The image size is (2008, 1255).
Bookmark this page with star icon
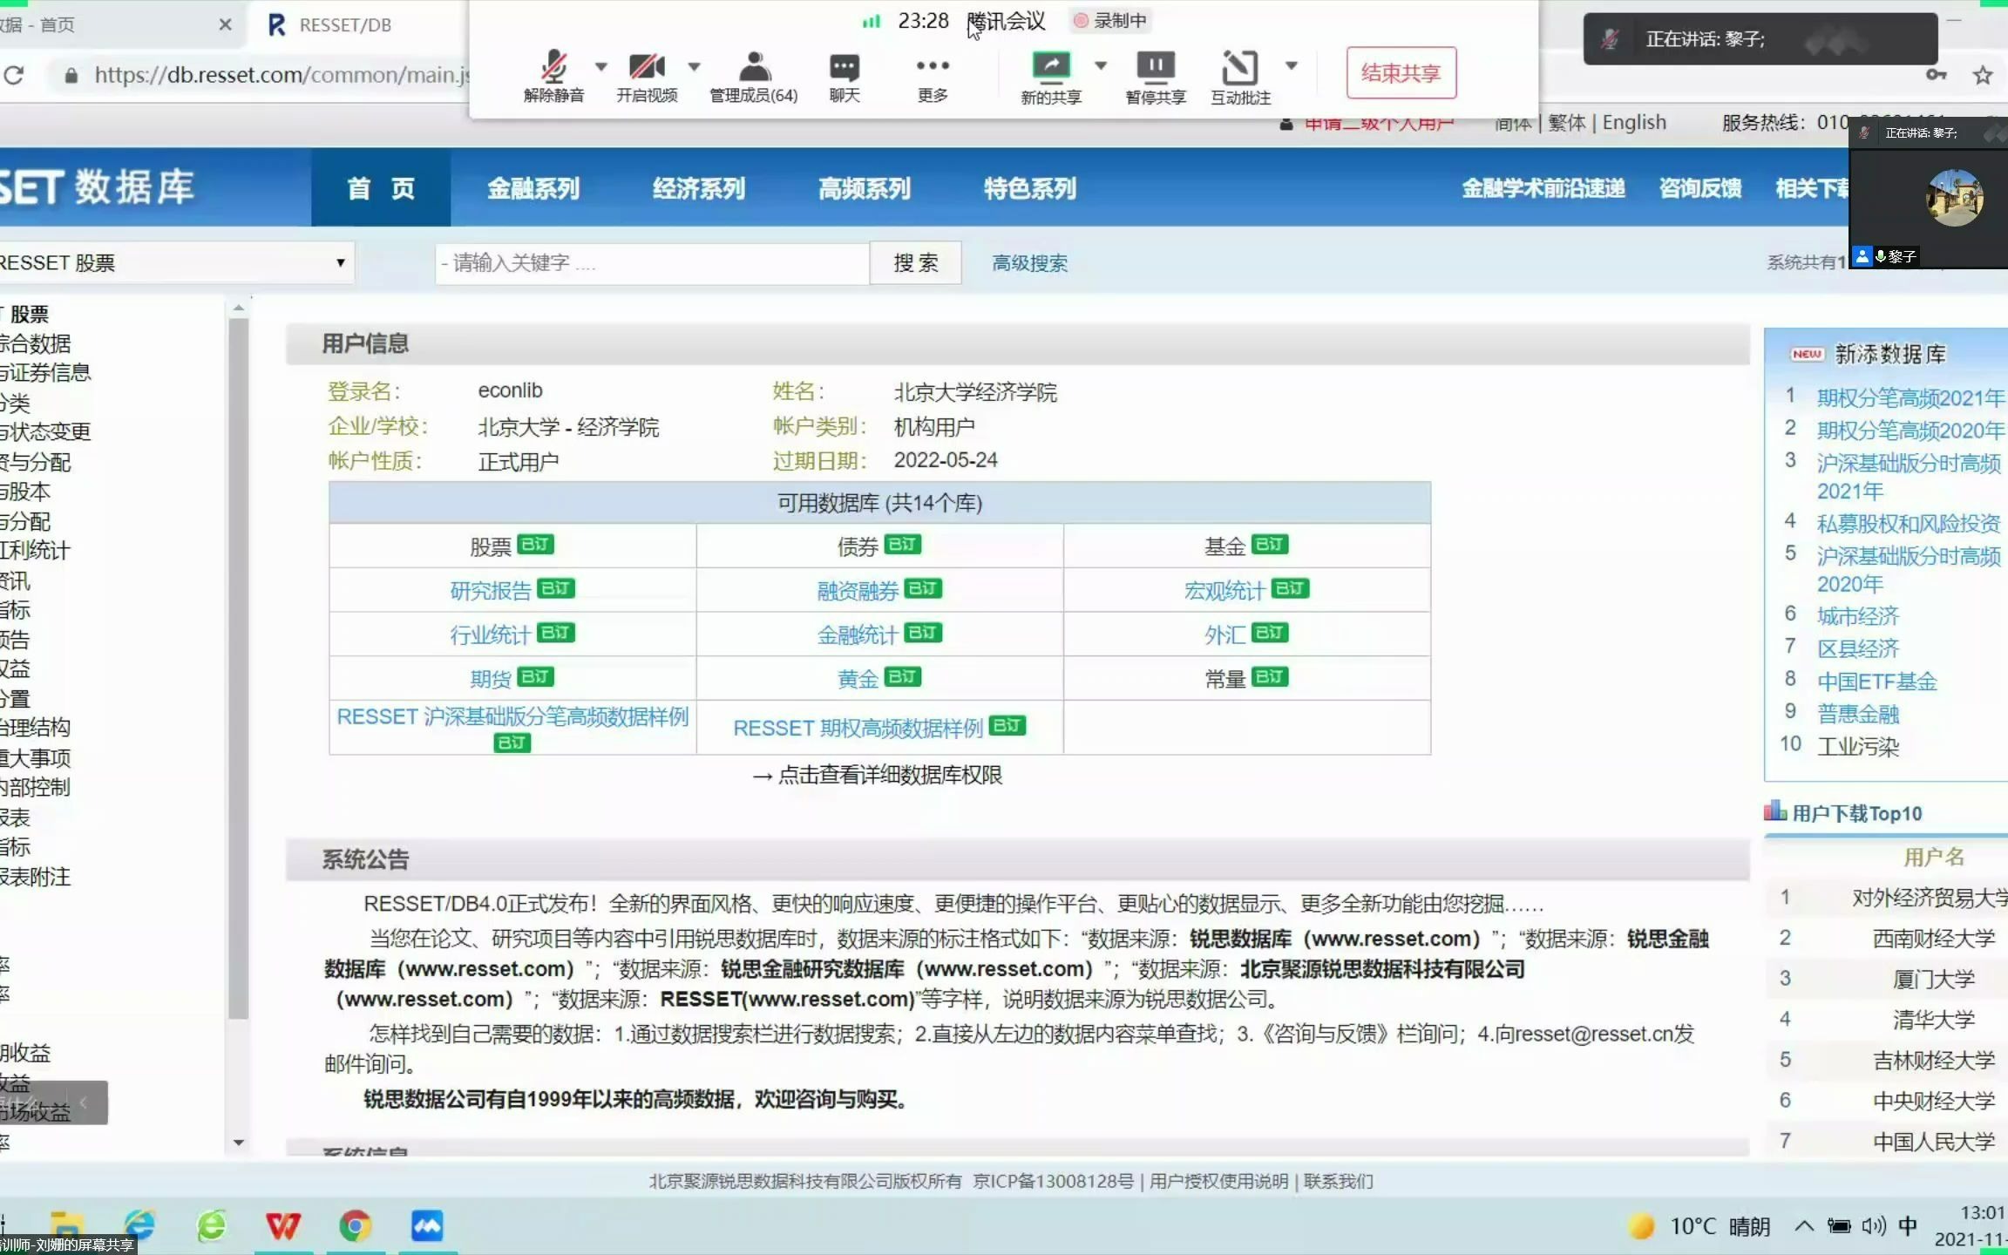(x=1983, y=75)
